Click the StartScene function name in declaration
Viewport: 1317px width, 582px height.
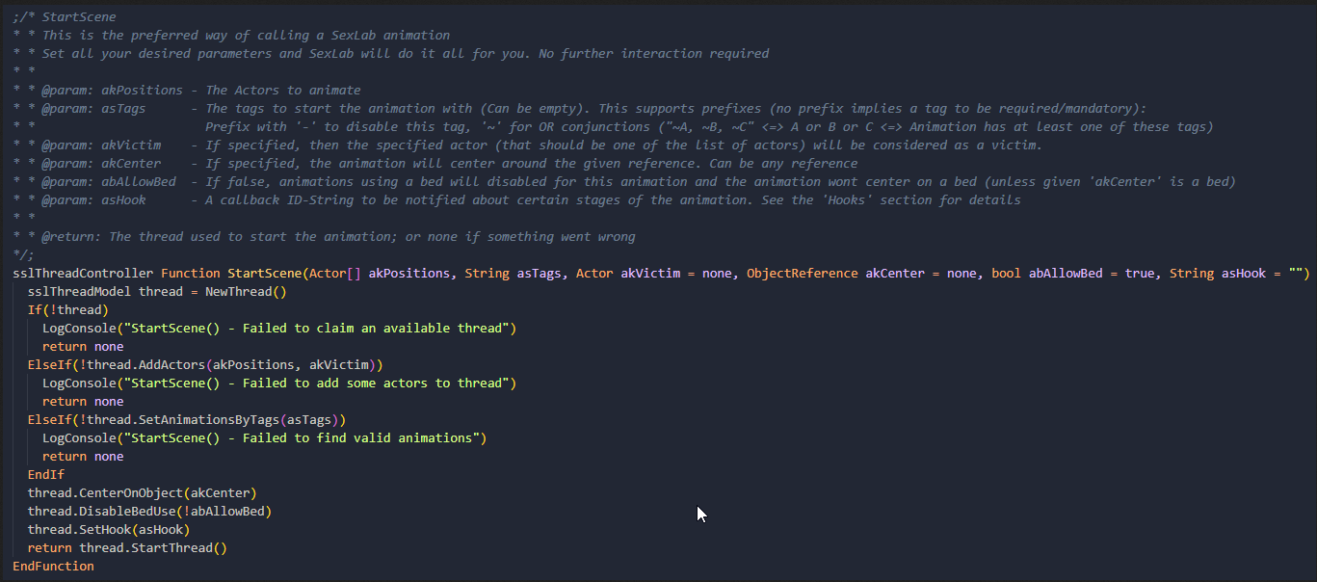(264, 274)
